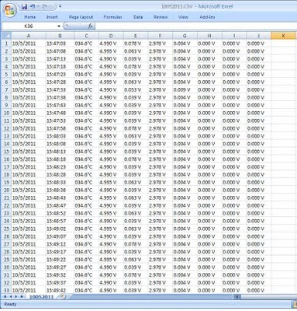297x311 pixels.
Task: Go to first sheet navigation arrow
Action: point(5,296)
